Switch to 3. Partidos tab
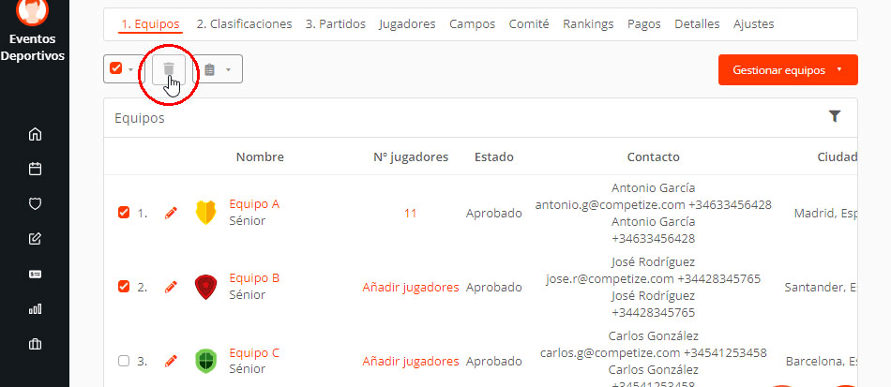This screenshot has height=387, width=891. [335, 23]
